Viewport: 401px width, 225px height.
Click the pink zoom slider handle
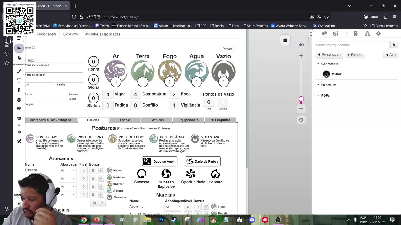pos(301,99)
